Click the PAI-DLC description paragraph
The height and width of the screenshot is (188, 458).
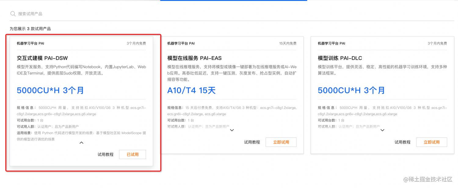tap(382, 70)
